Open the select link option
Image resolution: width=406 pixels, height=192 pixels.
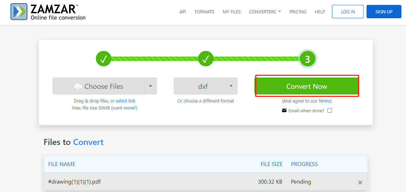pyautogui.click(x=125, y=101)
